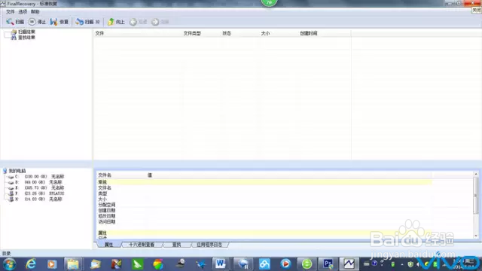Click the scroll-up arrow of properties panel

click(x=476, y=174)
